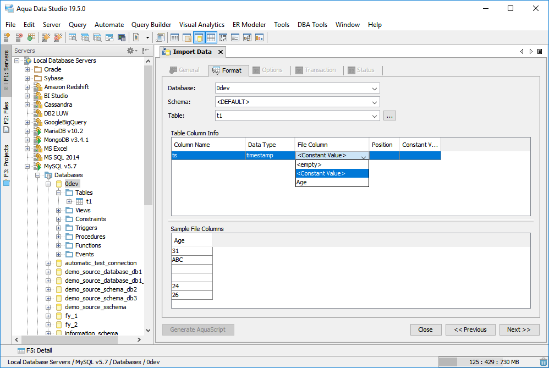
Task: Expand the Views folder node
Action: 58,210
